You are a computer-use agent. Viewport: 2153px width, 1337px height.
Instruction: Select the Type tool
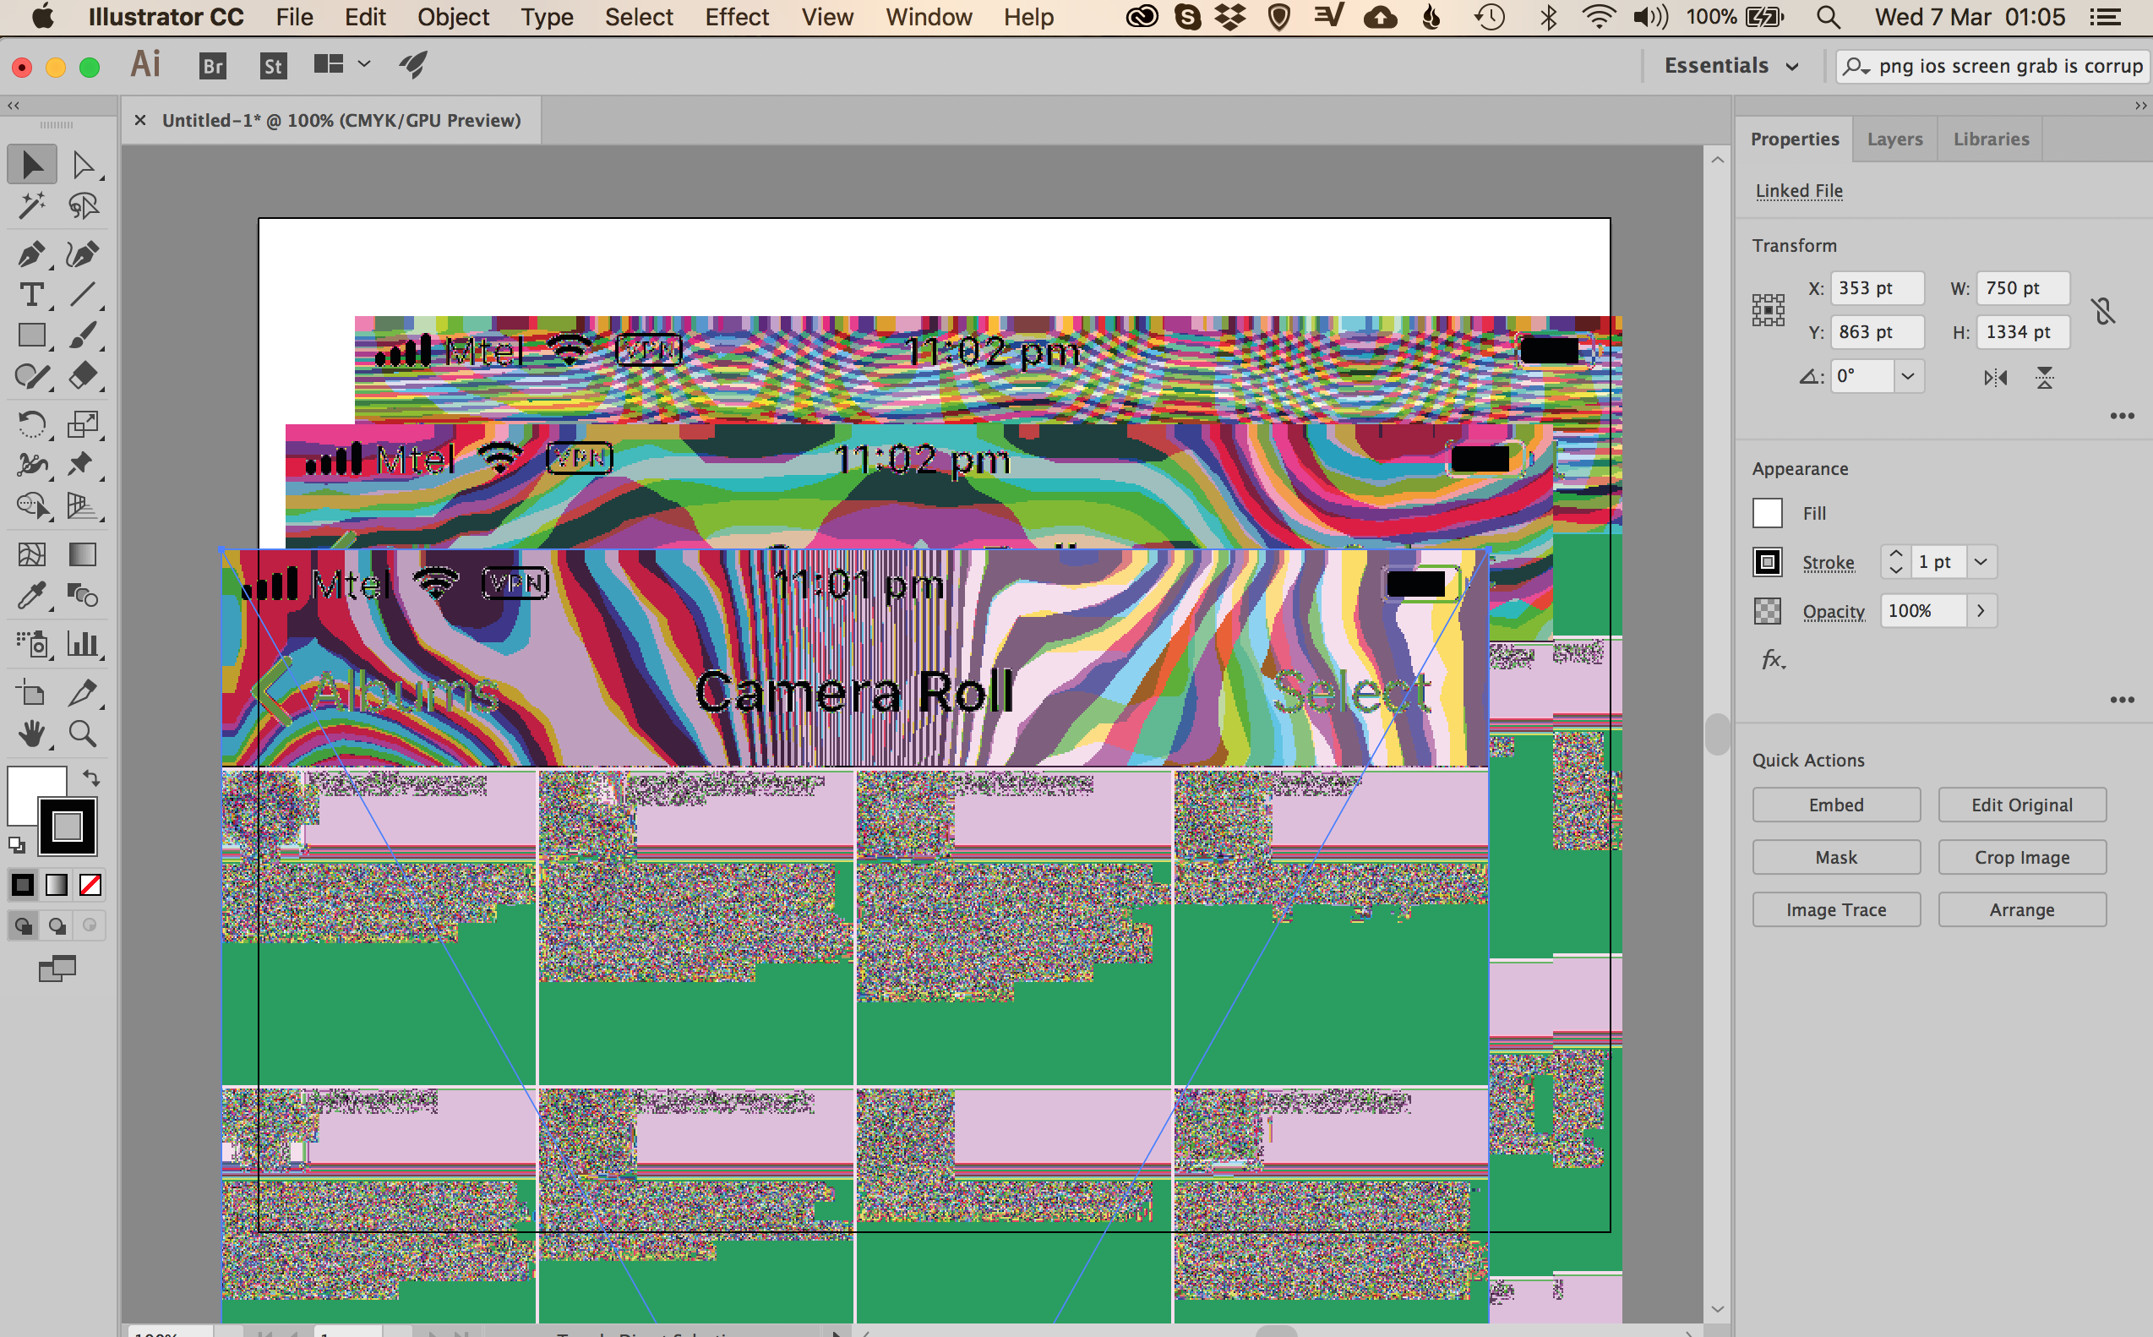pyautogui.click(x=31, y=295)
